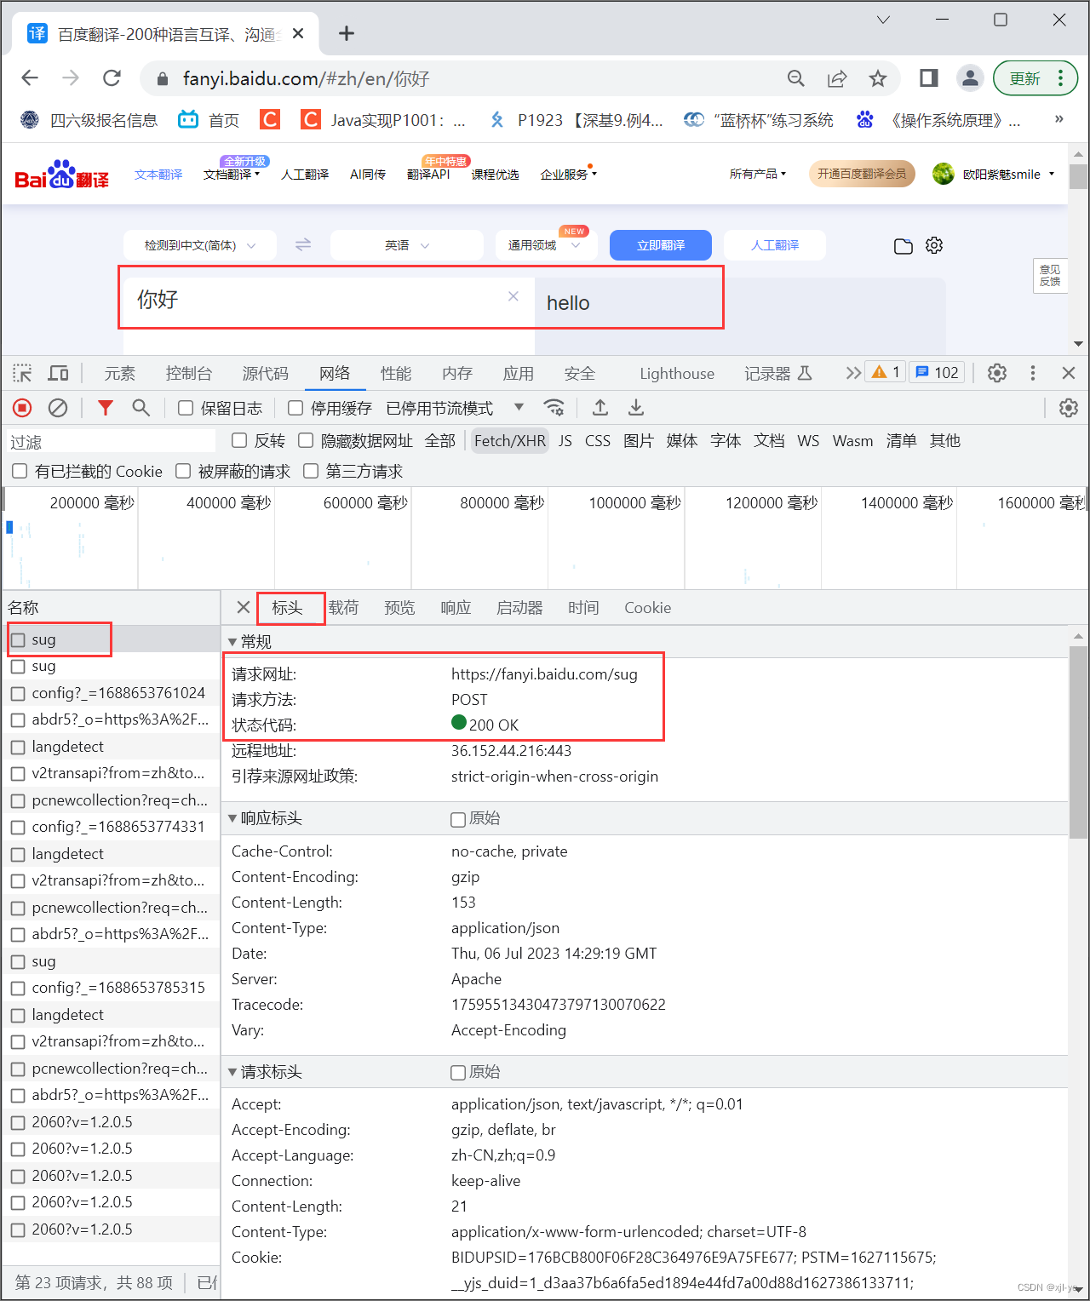
Task: Toggle the red network filter funnel icon
Action: (106, 408)
